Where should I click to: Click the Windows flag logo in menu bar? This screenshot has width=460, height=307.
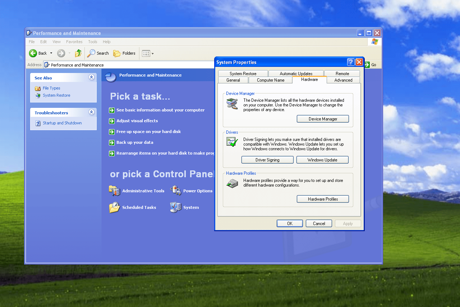click(374, 42)
